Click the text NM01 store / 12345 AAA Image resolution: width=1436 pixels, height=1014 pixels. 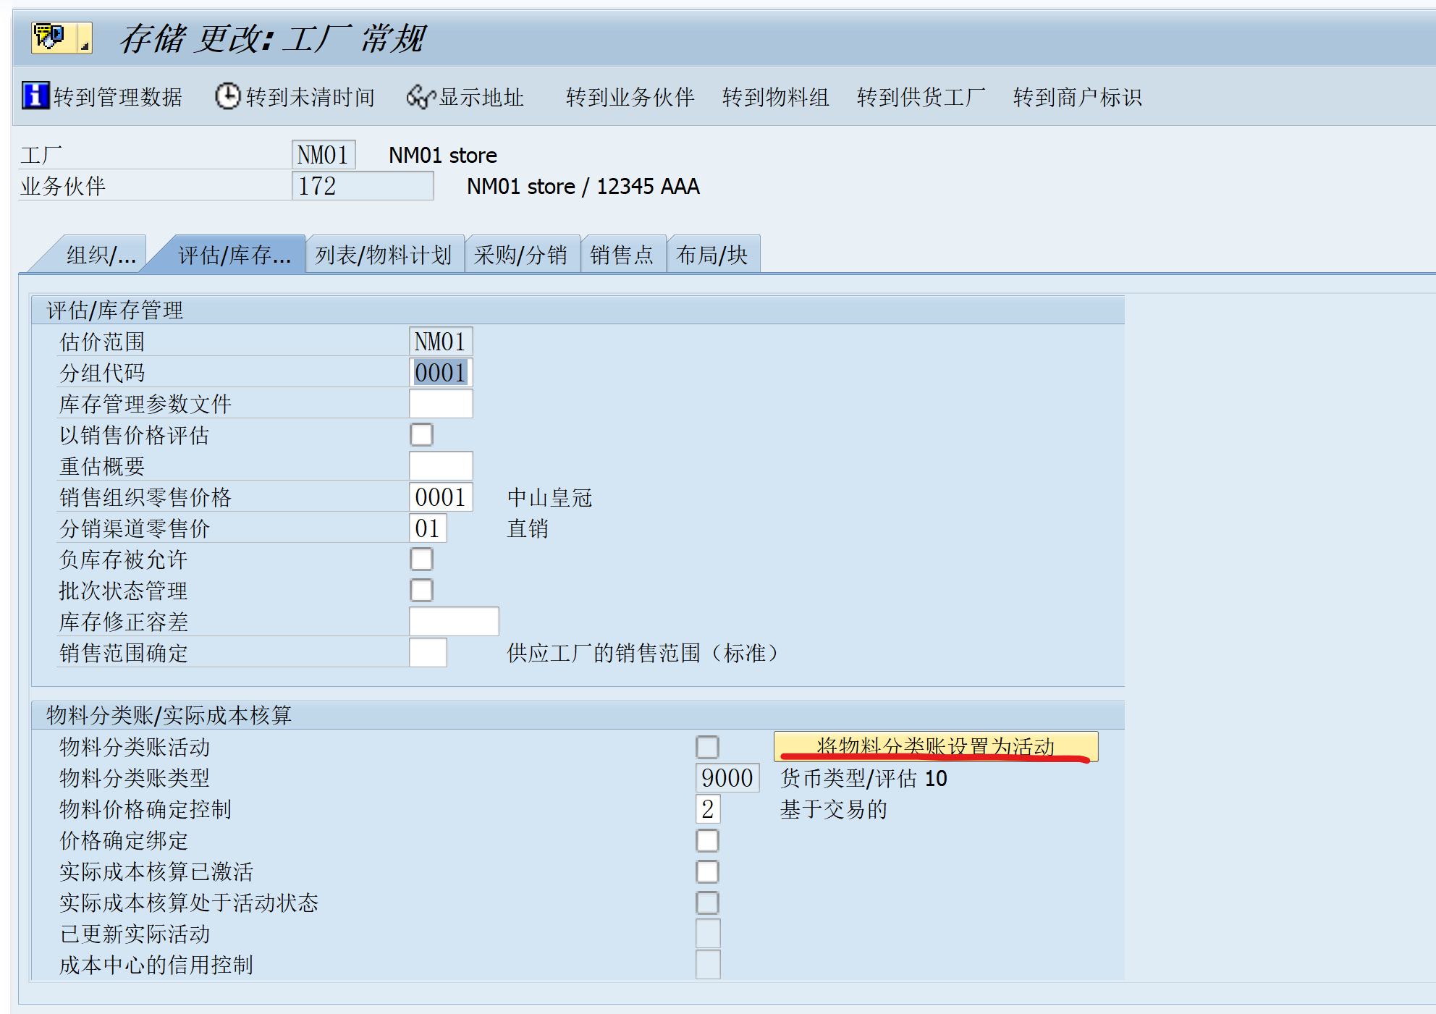click(x=583, y=186)
